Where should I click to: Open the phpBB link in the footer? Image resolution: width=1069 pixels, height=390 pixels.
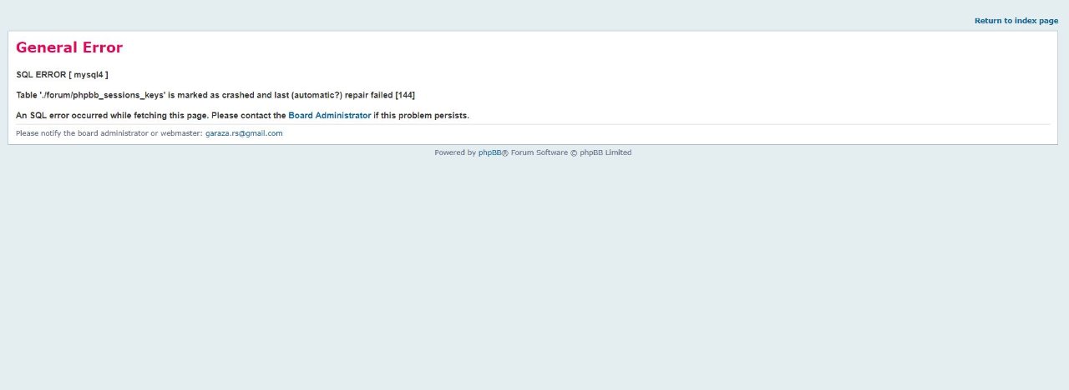click(489, 152)
